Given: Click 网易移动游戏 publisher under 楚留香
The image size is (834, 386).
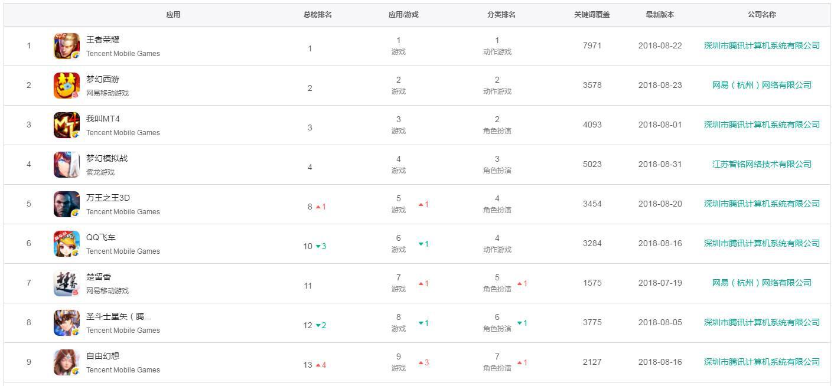Looking at the screenshot, I should [x=107, y=291].
